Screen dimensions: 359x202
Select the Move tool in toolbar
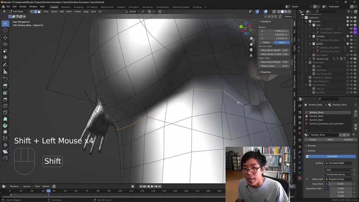click(5, 37)
